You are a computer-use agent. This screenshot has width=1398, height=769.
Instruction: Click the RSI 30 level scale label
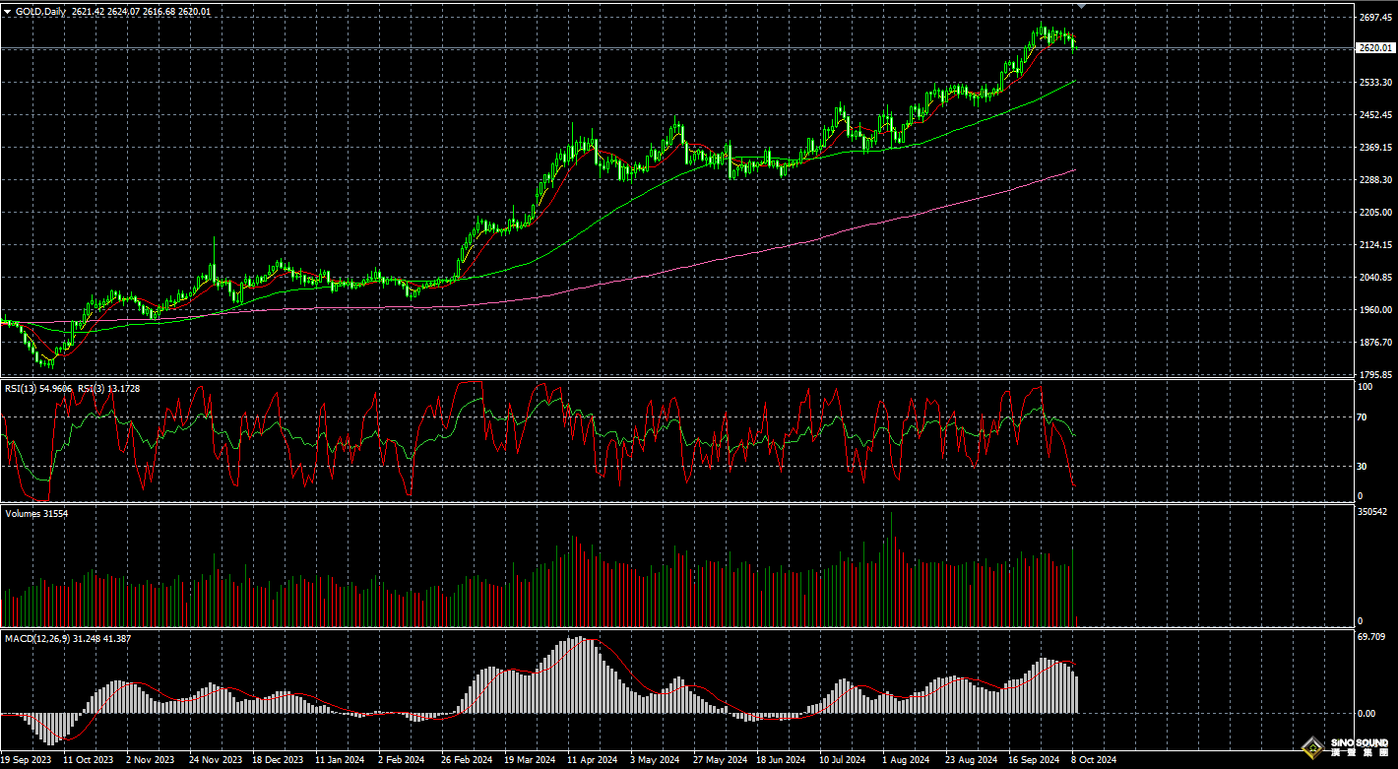[x=1363, y=467]
